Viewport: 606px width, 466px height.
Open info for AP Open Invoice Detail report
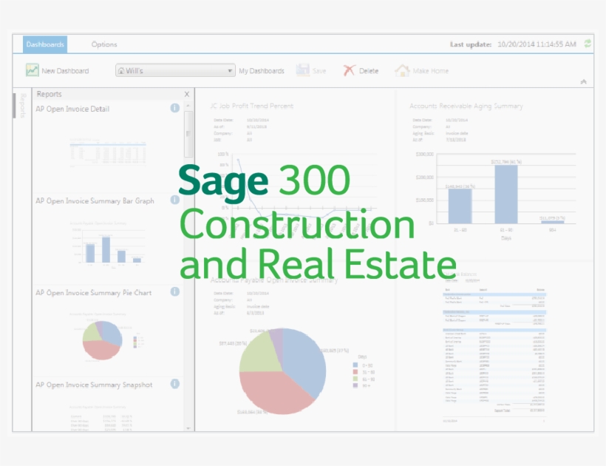tap(174, 108)
